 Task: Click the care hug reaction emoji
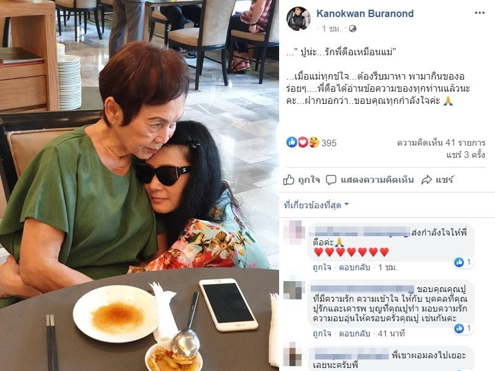point(313,143)
